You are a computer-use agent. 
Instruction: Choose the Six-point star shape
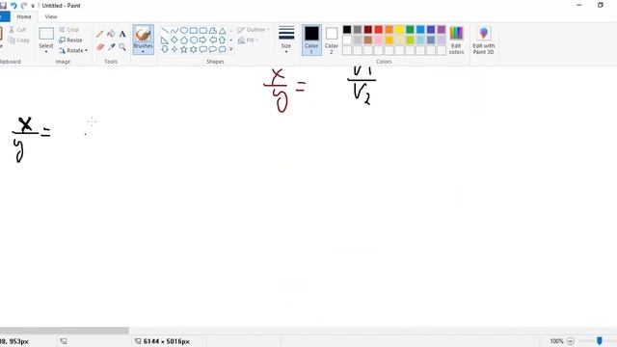(x=193, y=49)
